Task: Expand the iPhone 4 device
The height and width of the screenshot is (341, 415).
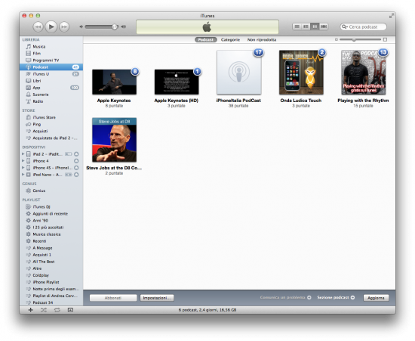Action: click(x=23, y=161)
